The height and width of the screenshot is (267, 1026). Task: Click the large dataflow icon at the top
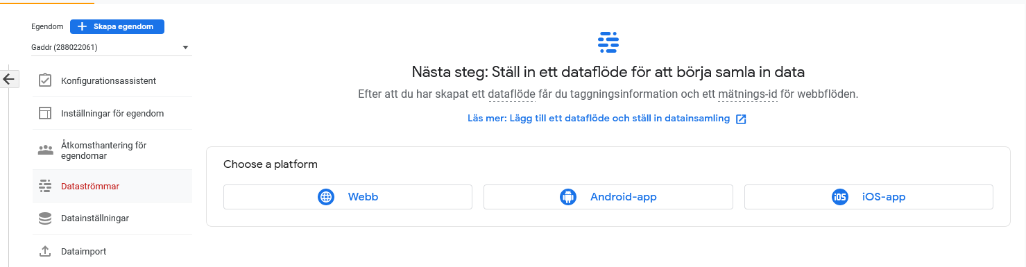(608, 42)
